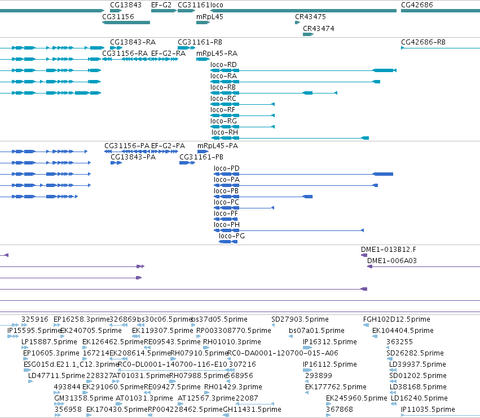Click the loco-PD protein label

227,168
